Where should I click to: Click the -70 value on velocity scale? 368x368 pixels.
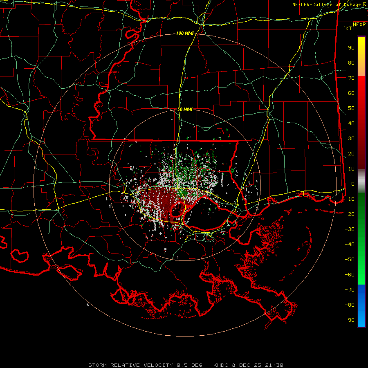(350, 290)
